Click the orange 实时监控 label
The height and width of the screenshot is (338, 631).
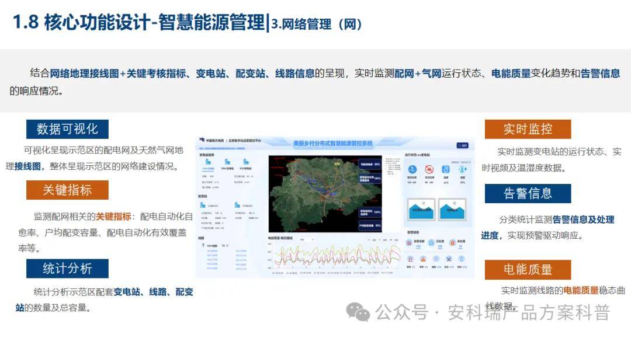528,129
